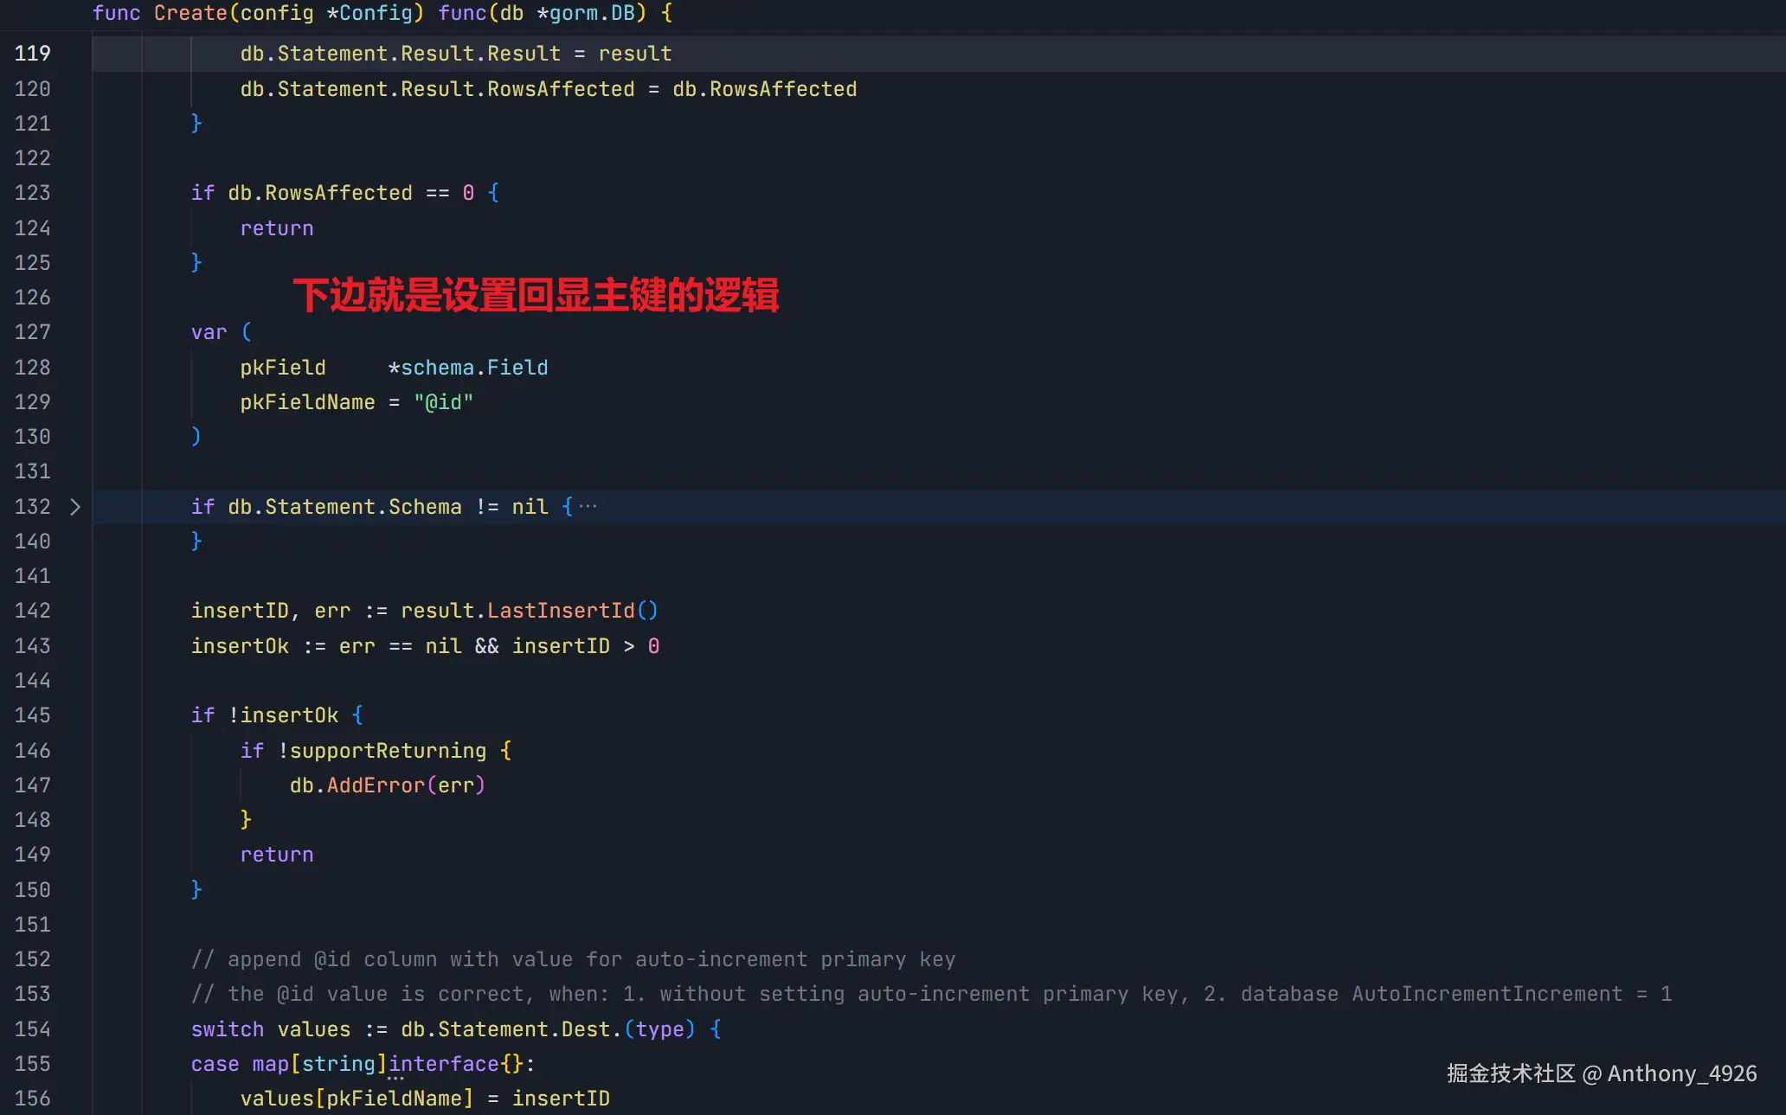Screen dimensions: 1786x1115
Task: Click line number 154 in the gutter
Action: tap(33, 1029)
